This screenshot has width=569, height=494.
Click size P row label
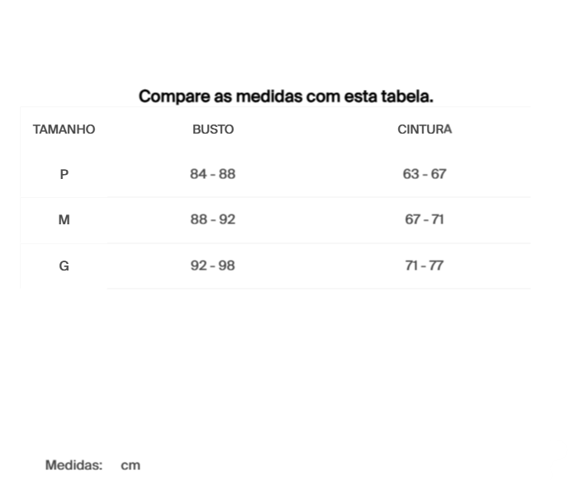[64, 175]
